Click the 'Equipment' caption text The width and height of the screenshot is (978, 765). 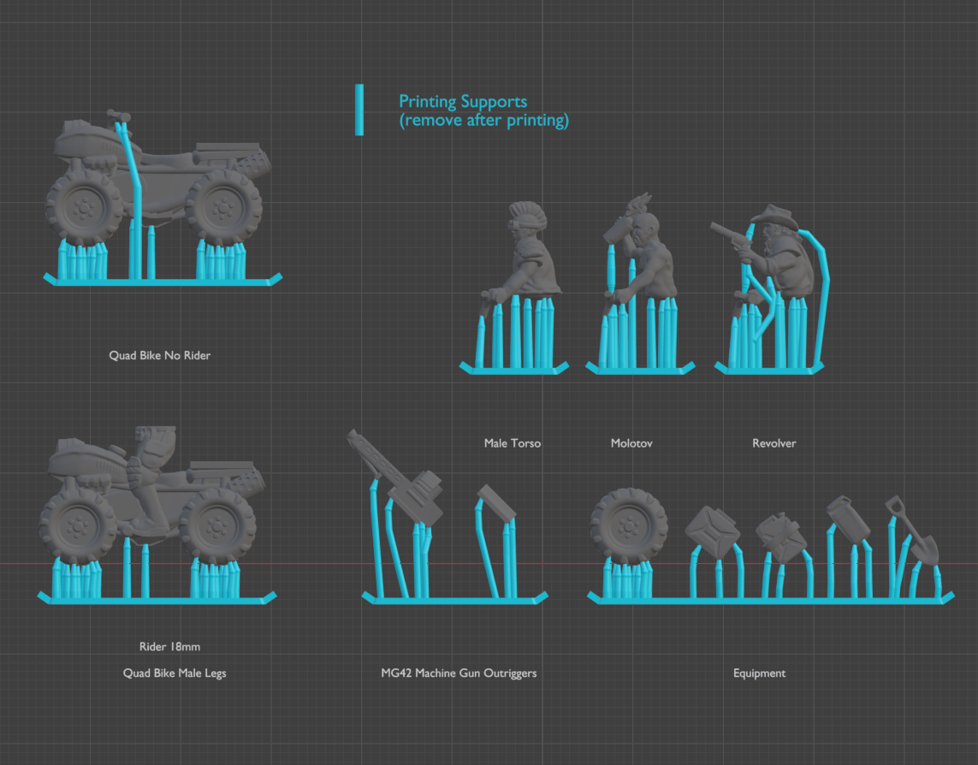coord(759,673)
